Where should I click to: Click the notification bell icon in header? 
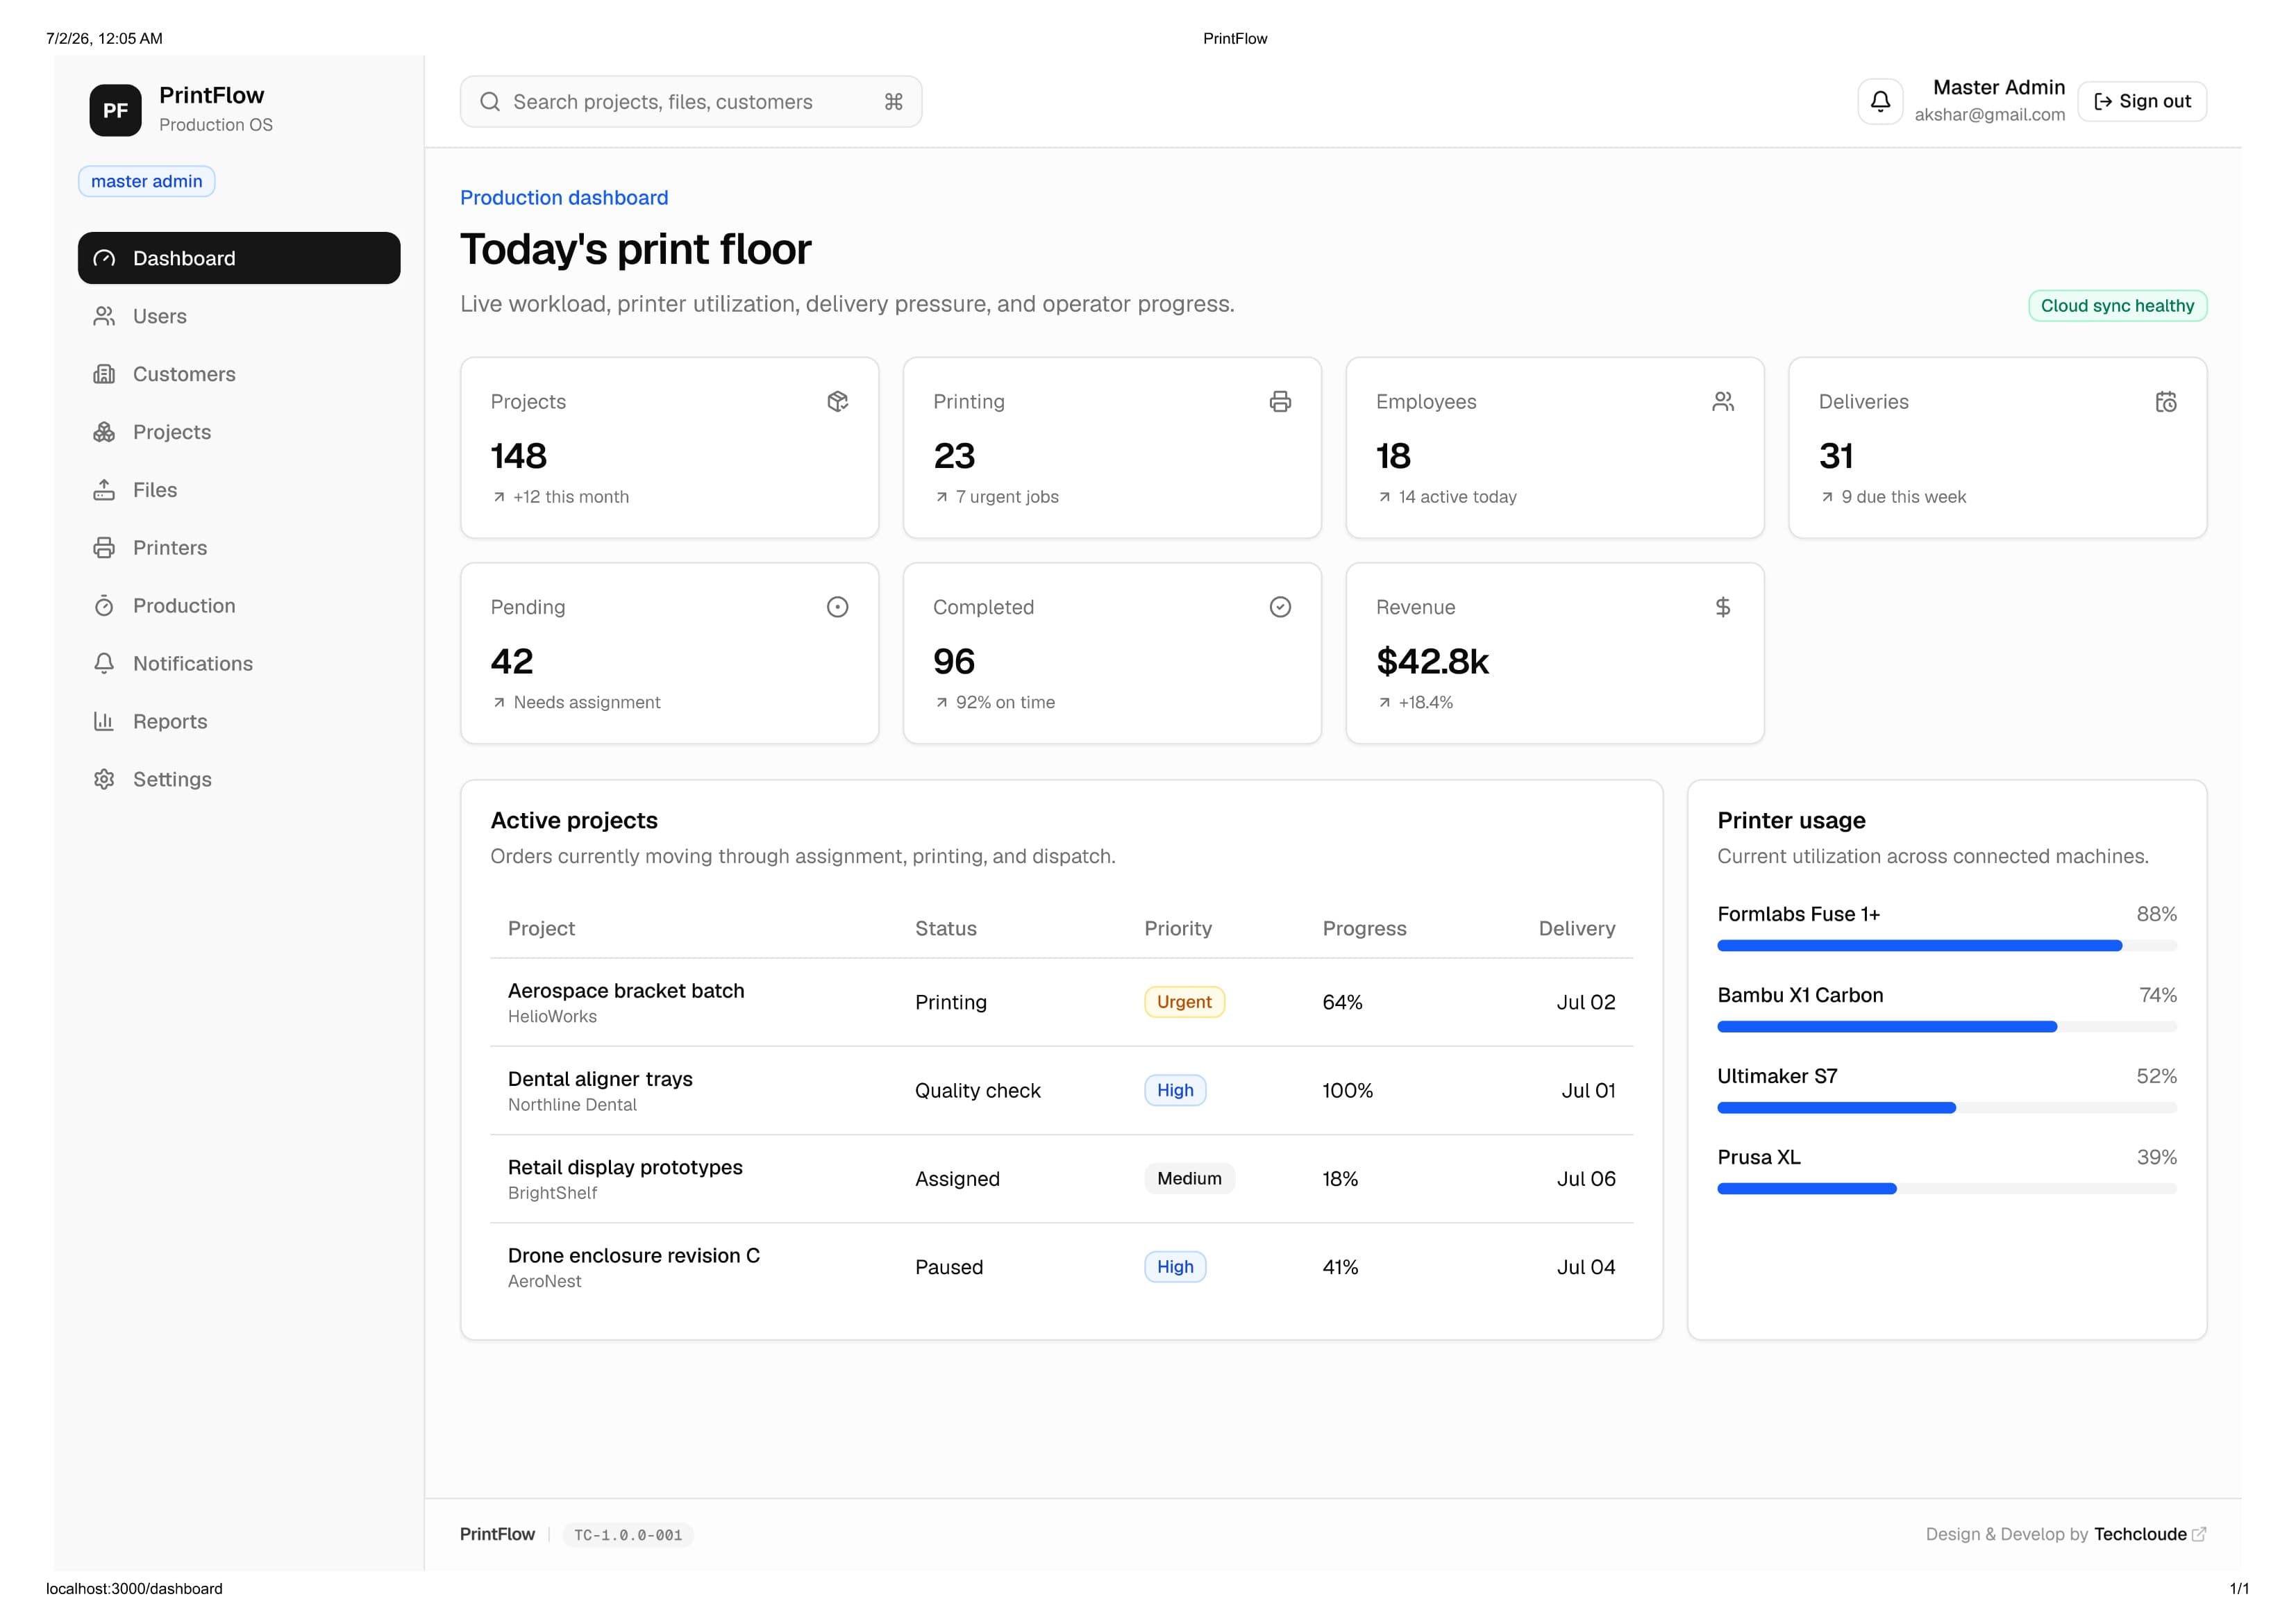(x=1880, y=101)
